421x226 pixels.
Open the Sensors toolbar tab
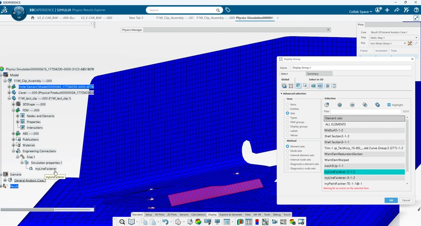[184, 215]
